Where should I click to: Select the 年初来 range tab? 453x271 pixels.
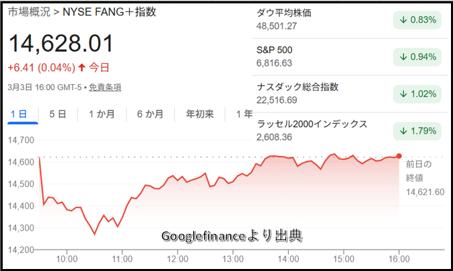(200, 114)
